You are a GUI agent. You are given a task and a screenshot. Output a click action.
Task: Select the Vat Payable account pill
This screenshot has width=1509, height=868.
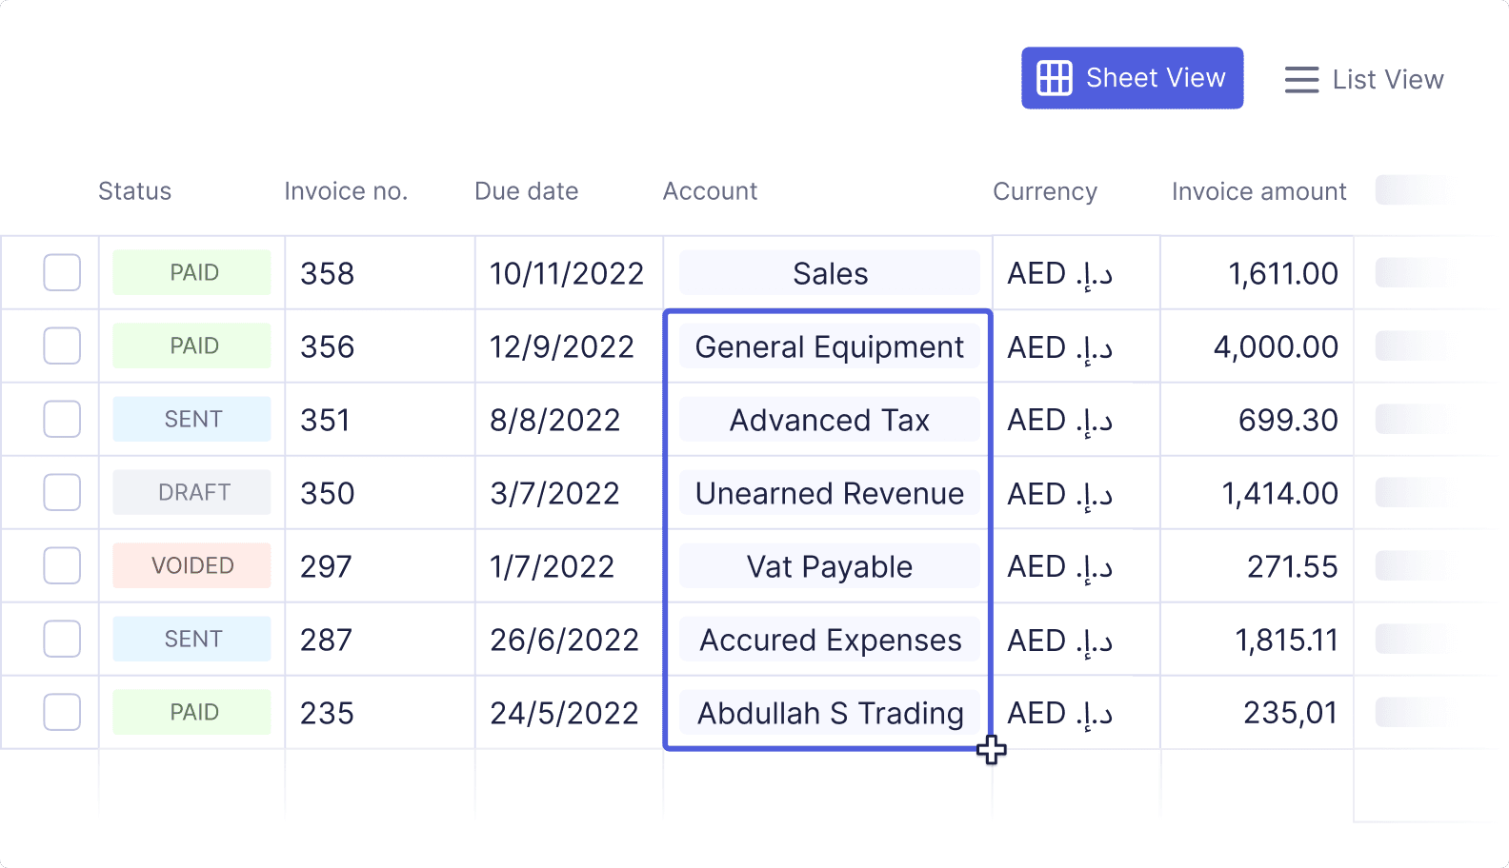tap(829, 566)
